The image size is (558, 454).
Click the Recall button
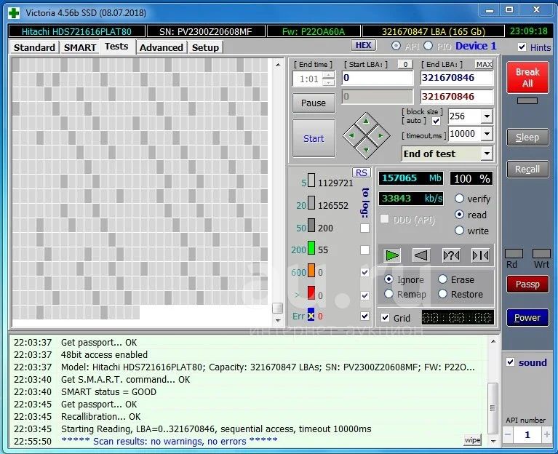point(527,169)
